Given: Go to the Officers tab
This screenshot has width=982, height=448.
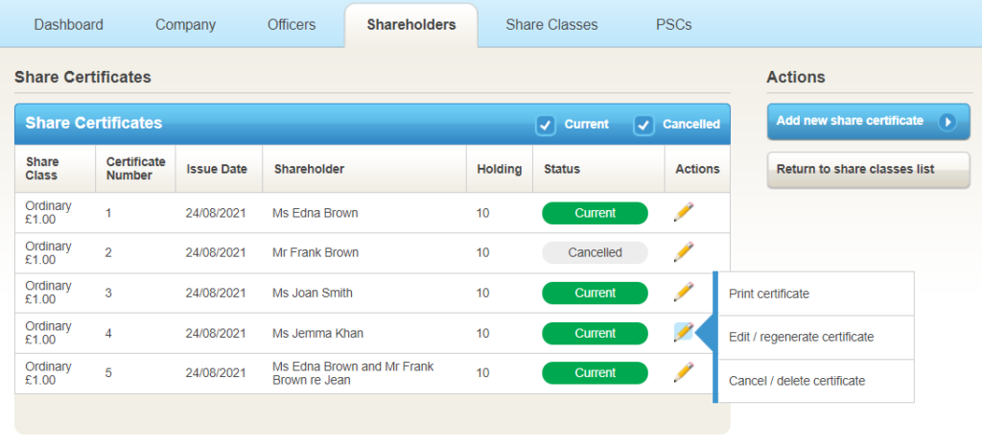Looking at the screenshot, I should click(292, 24).
